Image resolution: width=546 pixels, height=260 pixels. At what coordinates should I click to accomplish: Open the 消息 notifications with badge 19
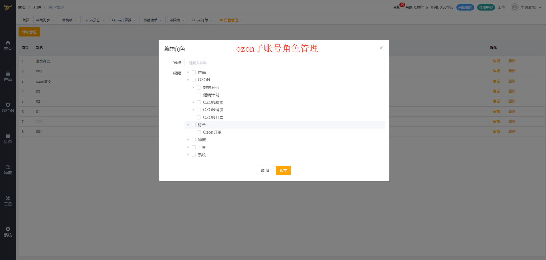(396, 7)
